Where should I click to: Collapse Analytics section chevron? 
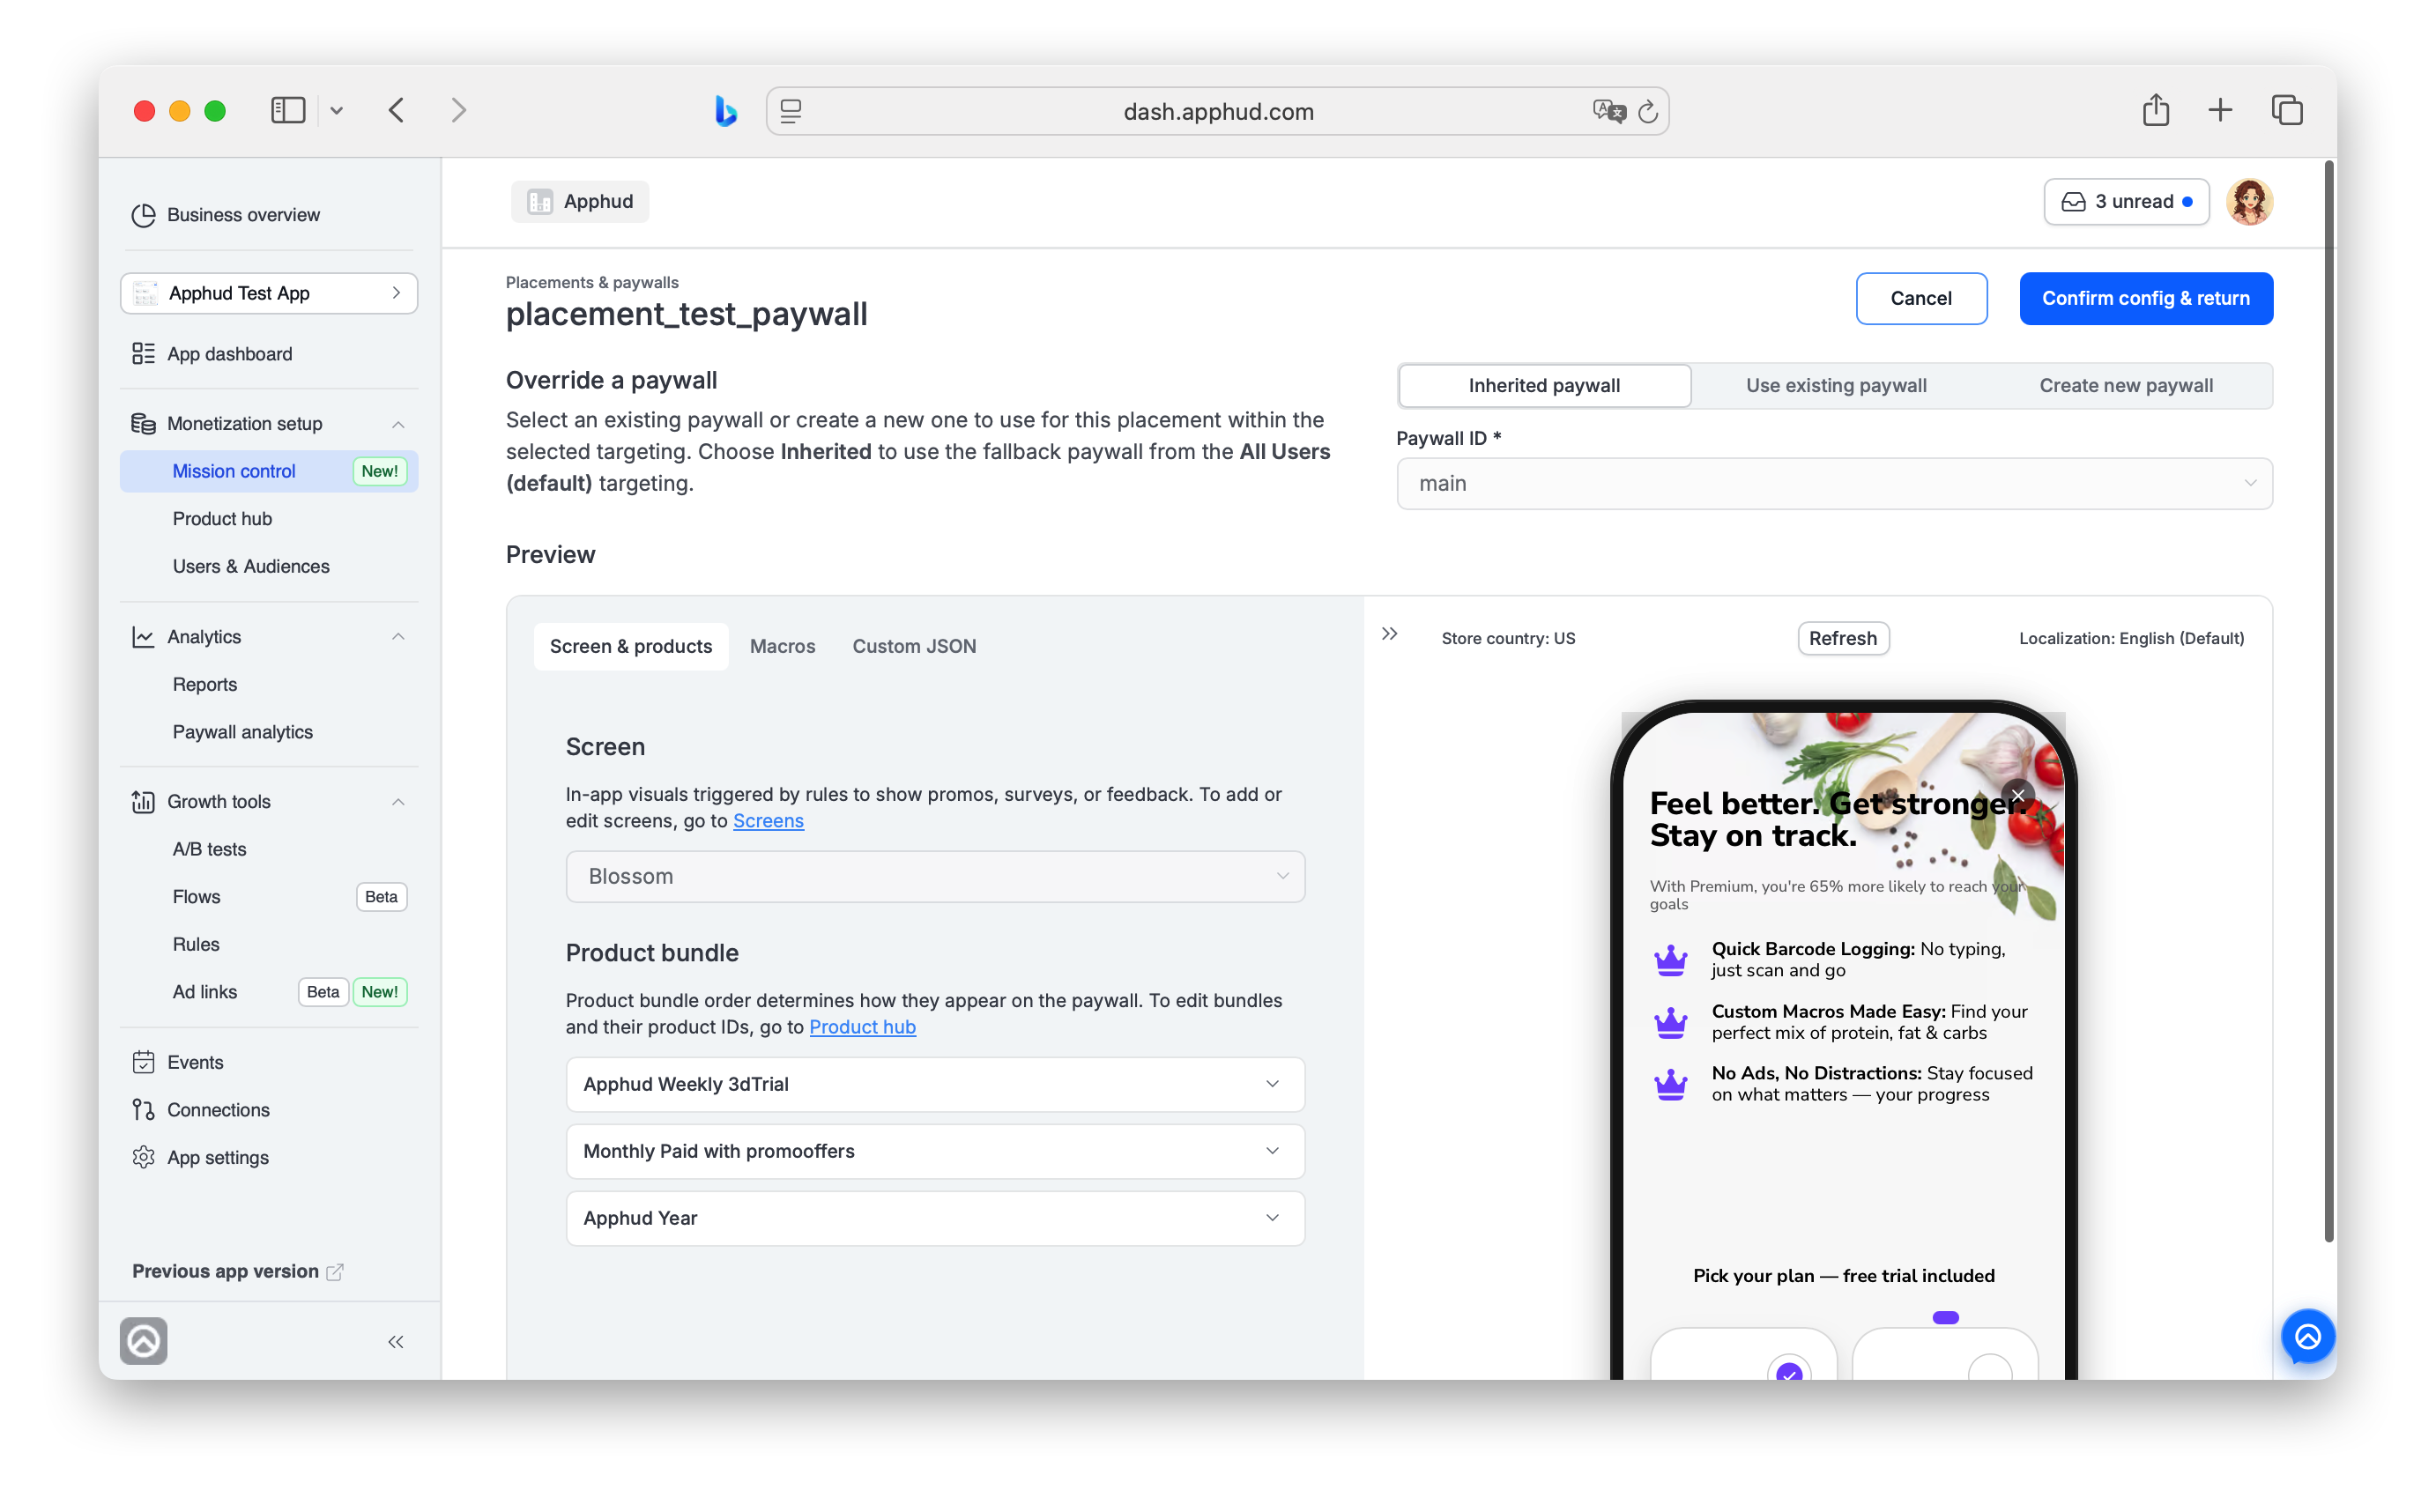coord(398,637)
